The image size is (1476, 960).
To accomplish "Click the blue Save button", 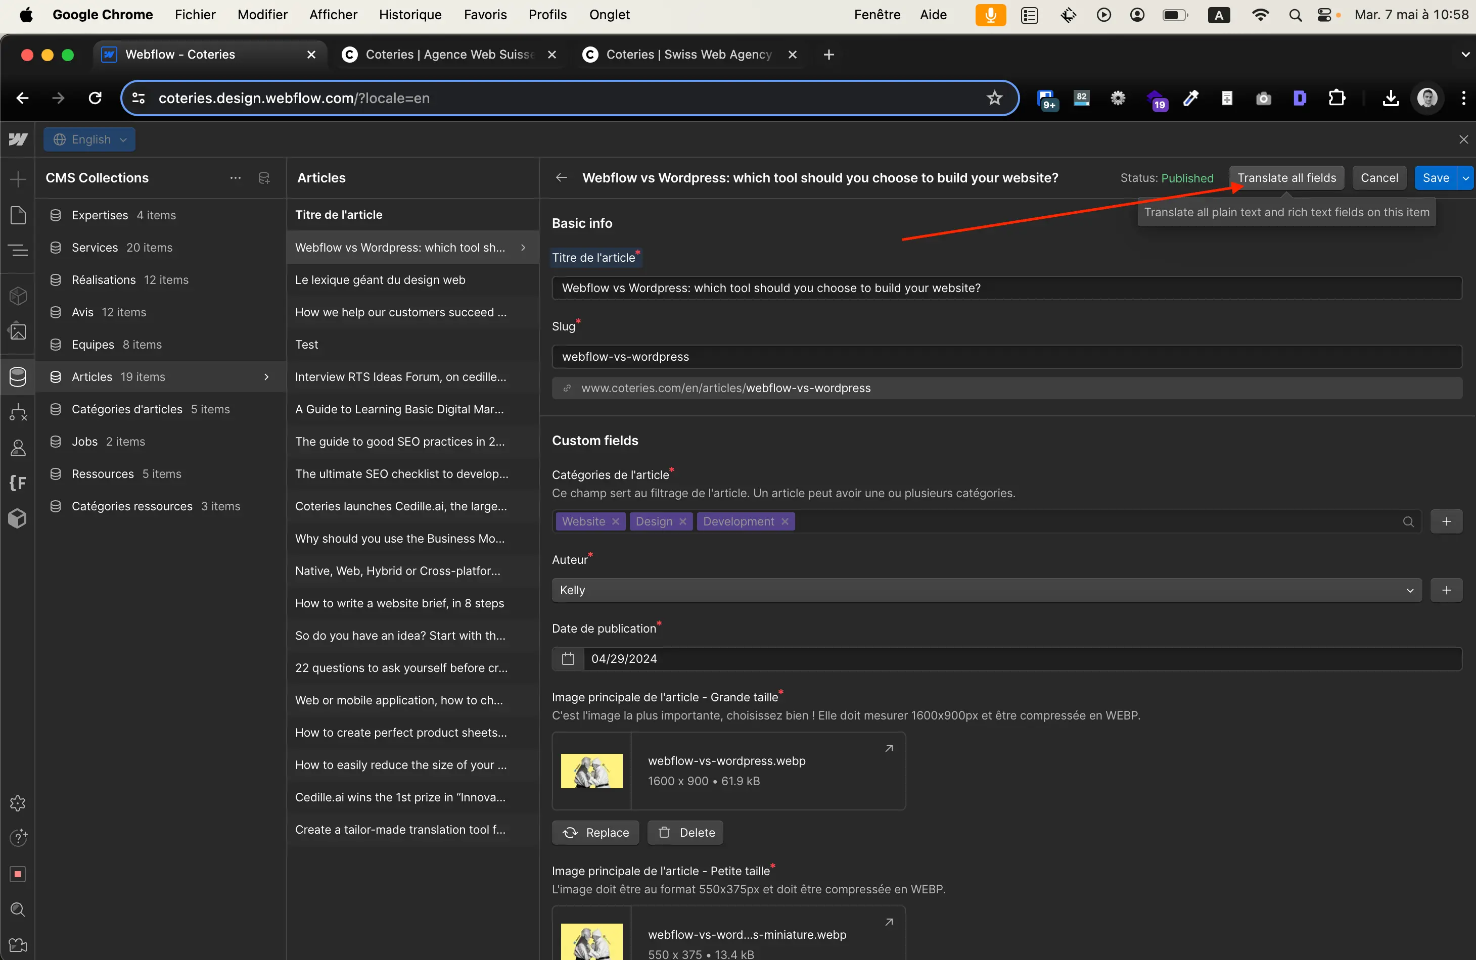I will [1435, 178].
